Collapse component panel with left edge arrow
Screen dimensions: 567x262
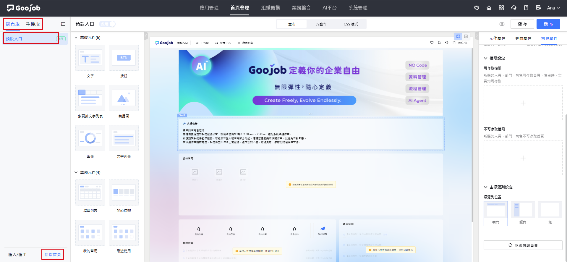146,36
